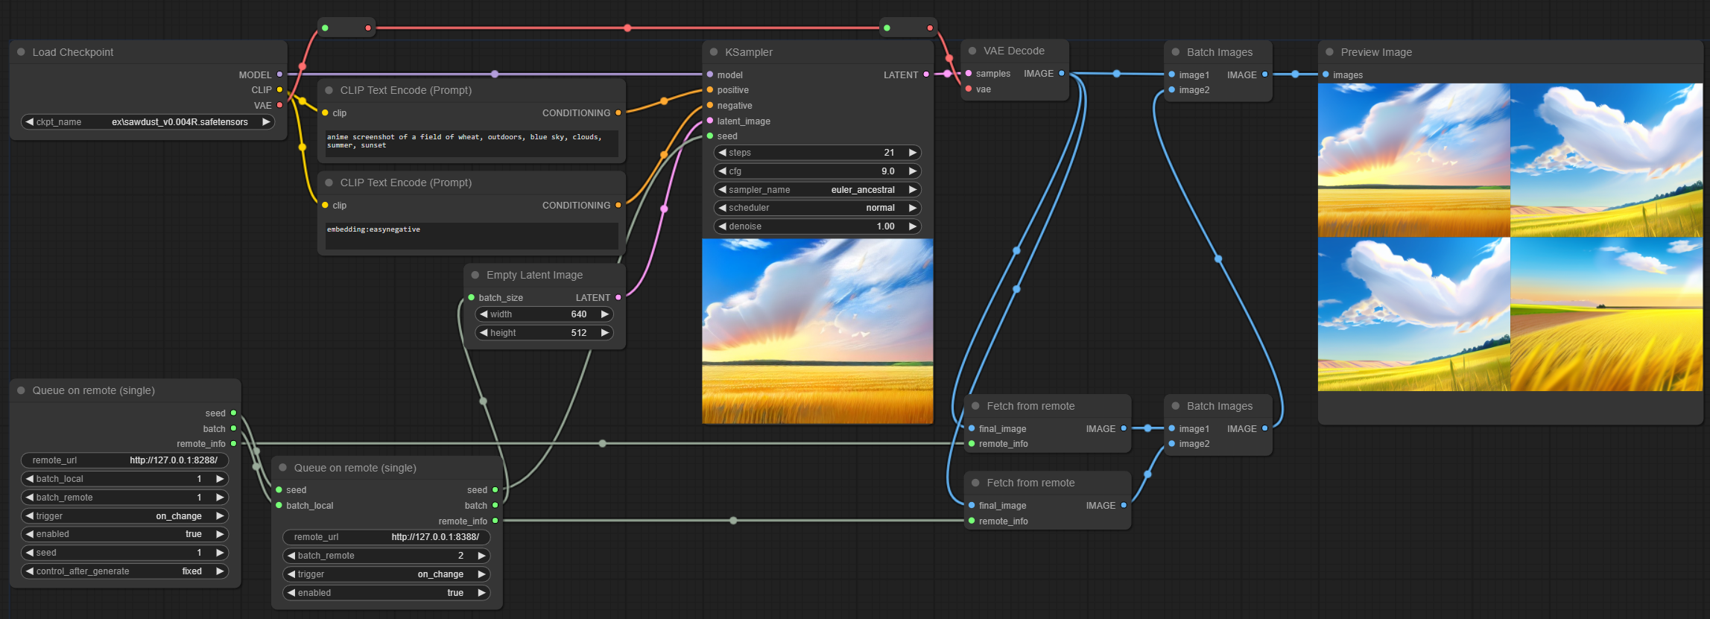The width and height of the screenshot is (1710, 619).
Task: Click the Preview Image node collapse dot
Action: 1329,52
